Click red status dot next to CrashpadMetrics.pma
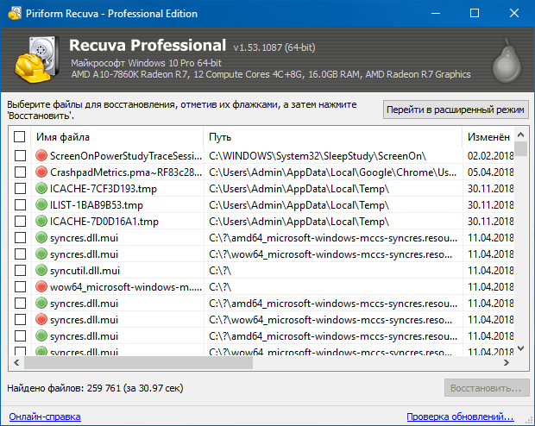Viewport: 535px width, 426px height. [41, 172]
